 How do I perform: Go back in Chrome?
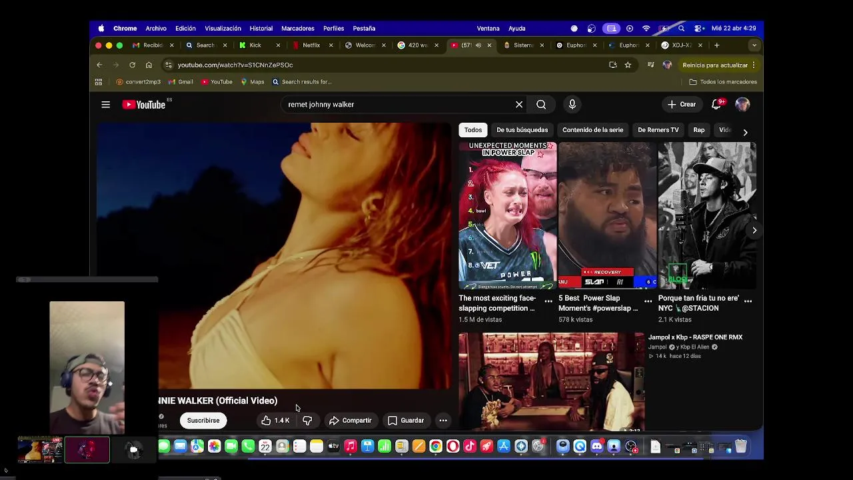99,65
